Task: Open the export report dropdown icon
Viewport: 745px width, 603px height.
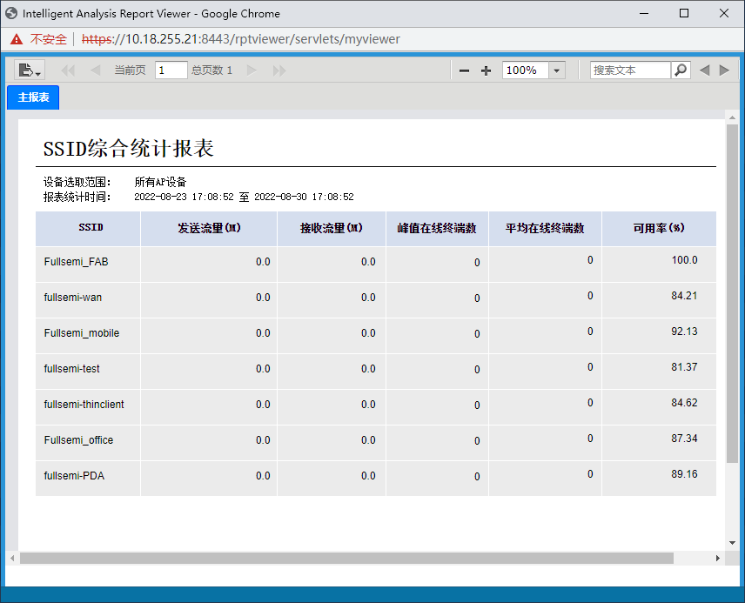Action: click(x=30, y=70)
